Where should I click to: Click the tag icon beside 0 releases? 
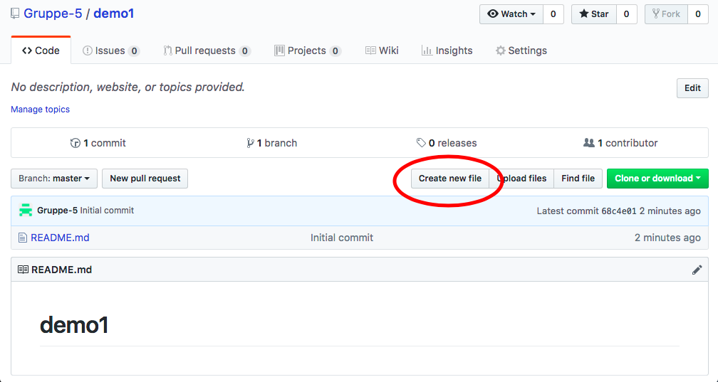421,143
